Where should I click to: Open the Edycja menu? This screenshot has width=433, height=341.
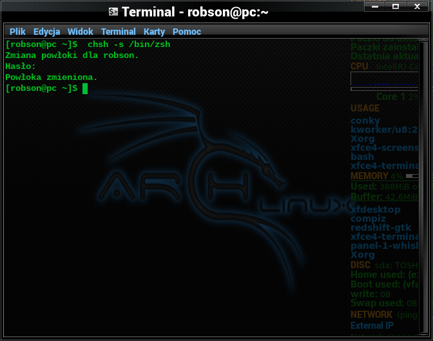tap(46, 32)
